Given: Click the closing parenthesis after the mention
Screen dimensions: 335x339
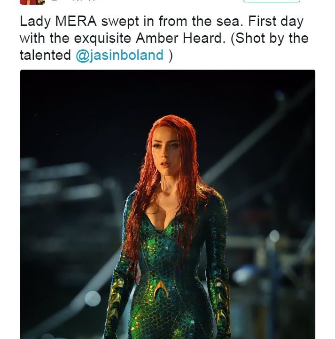Looking at the screenshot, I should pyautogui.click(x=170, y=55).
